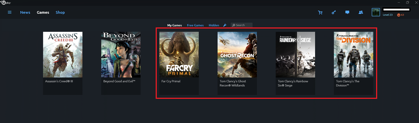
Task: Switch to the News tab
Action: click(x=25, y=12)
